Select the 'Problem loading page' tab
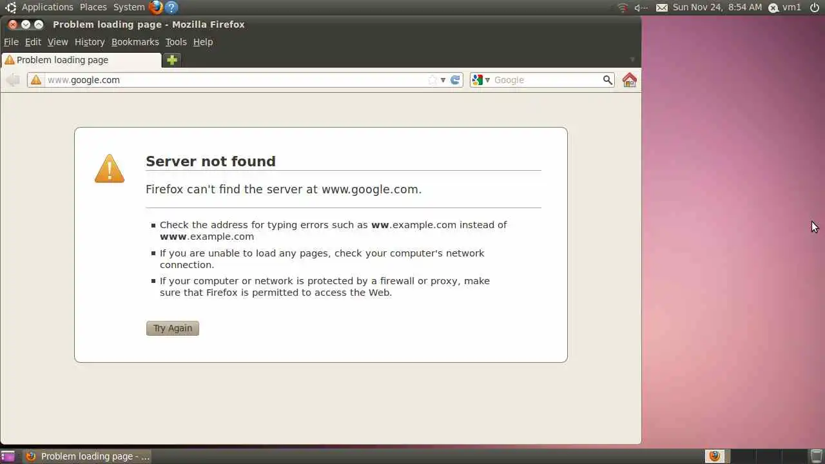The width and height of the screenshot is (825, 464). [x=81, y=60]
